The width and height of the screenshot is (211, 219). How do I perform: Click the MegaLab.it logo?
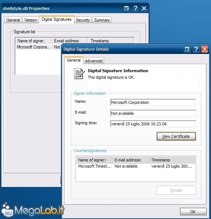[32, 211]
